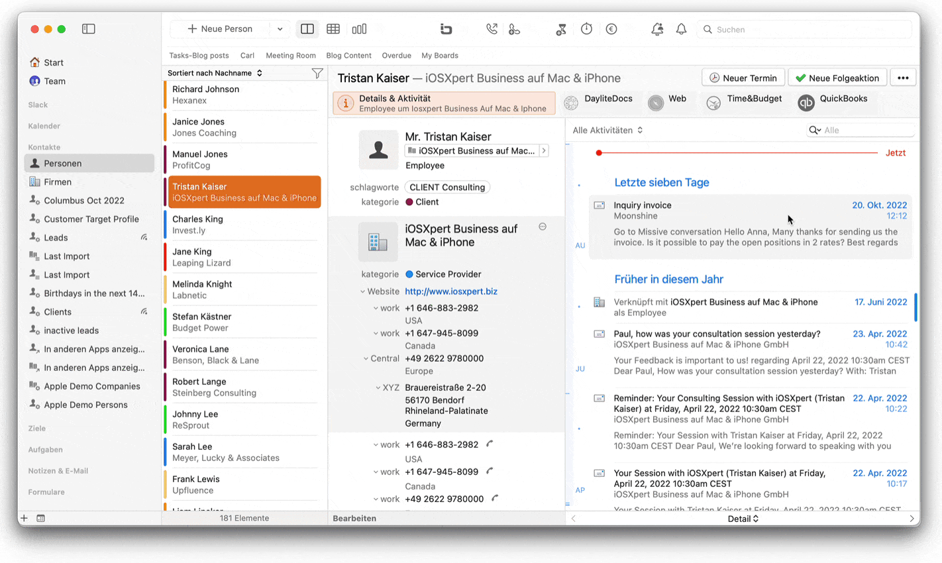942x563 pixels.
Task: Call +49 2622 9780000 via phone icon
Action: pyautogui.click(x=495, y=499)
